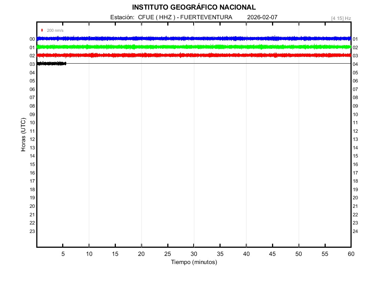Click the [4 15] Hz filter label

point(341,18)
